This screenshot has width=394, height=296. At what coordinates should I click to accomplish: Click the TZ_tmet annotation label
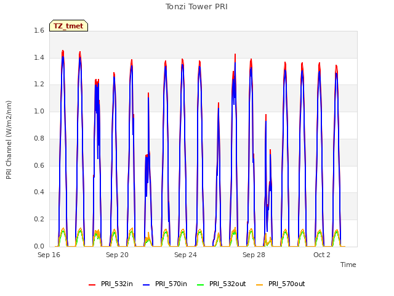68,26
